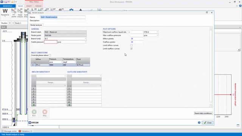
Task: Click the dialog vertical scrollbar
Action: point(211,67)
